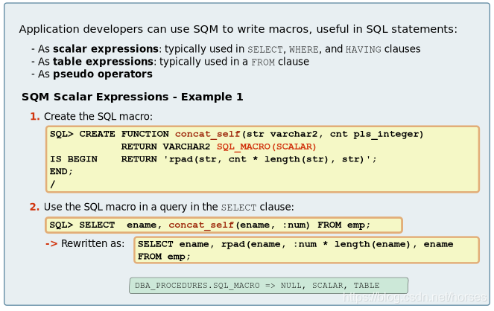Click the monospace 'HAVING' keyword
The width and height of the screenshot is (494, 311).
pyautogui.click(x=364, y=50)
